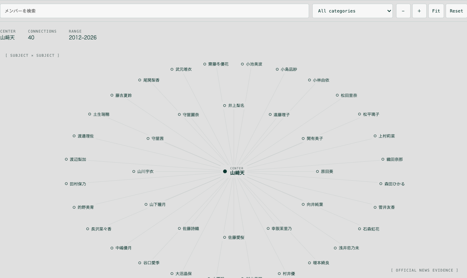
Task: Select the center node 山﨑天
Action: (x=234, y=171)
